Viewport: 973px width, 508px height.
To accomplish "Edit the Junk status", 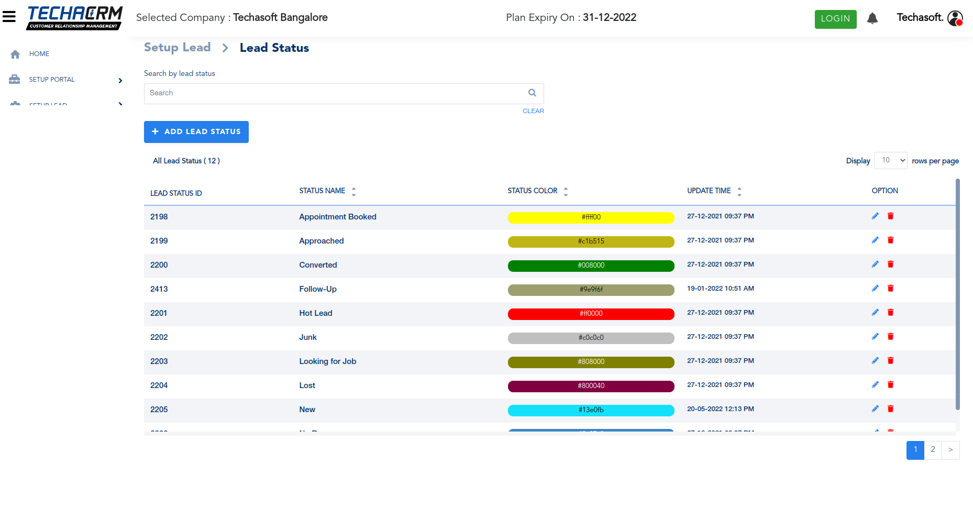I will coord(875,337).
